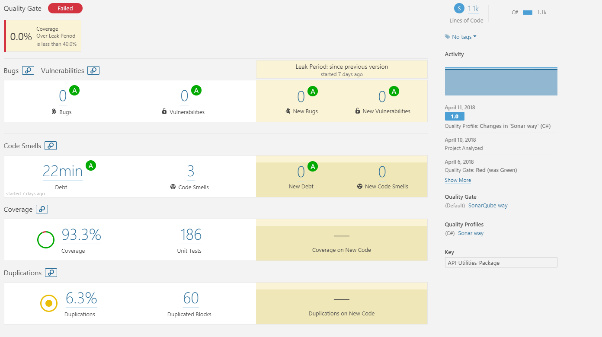Viewport: 602px width, 337px height.
Task: Click the lock icon beside Vulnerabilities metric
Action: pos(164,111)
